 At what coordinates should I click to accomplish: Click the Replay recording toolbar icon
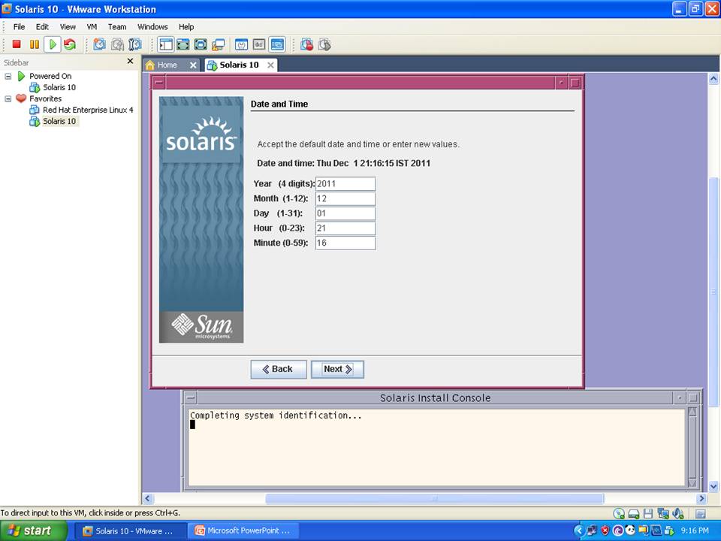pos(324,44)
